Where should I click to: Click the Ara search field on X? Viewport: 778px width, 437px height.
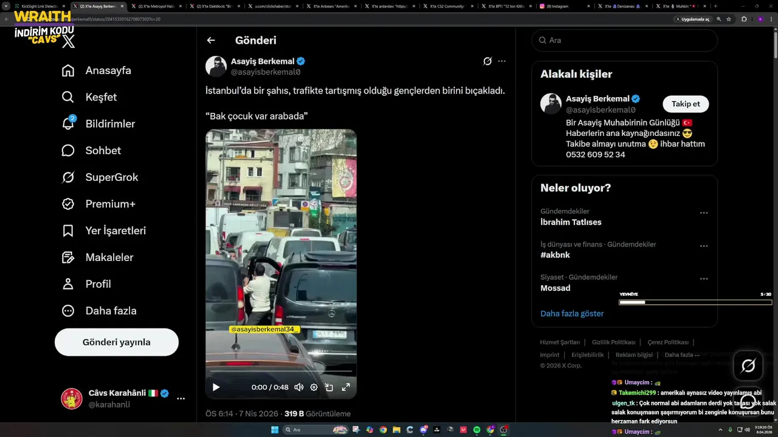(x=624, y=40)
